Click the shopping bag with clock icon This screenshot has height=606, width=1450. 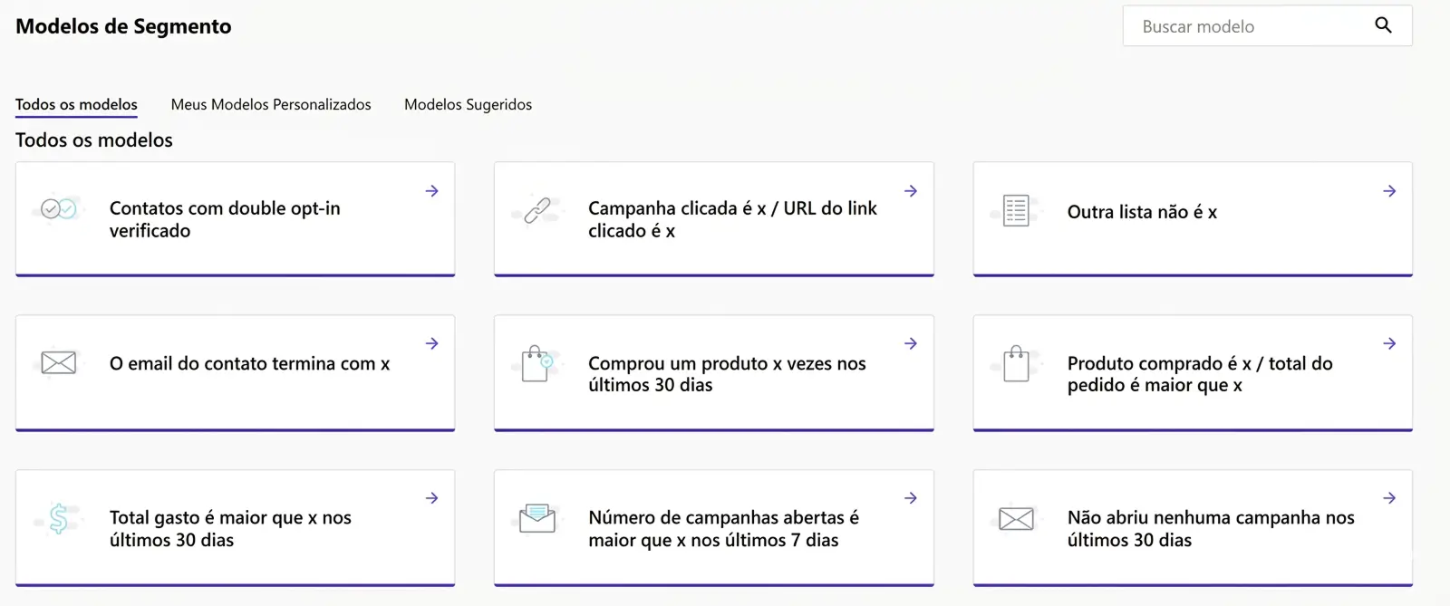point(536,364)
